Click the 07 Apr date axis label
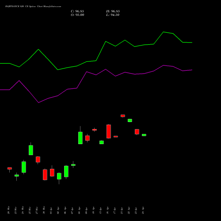Screen dimensions: 221x221 [72, 210]
